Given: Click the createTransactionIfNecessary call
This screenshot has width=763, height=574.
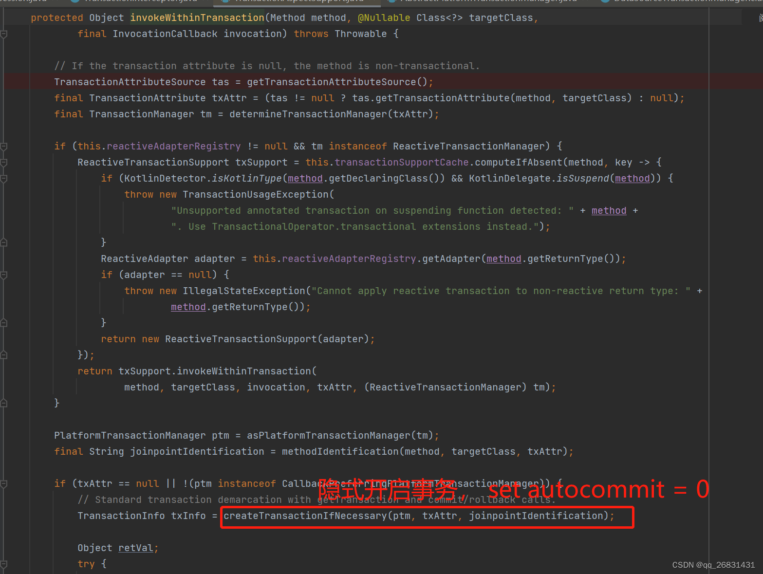Looking at the screenshot, I should tap(305, 516).
